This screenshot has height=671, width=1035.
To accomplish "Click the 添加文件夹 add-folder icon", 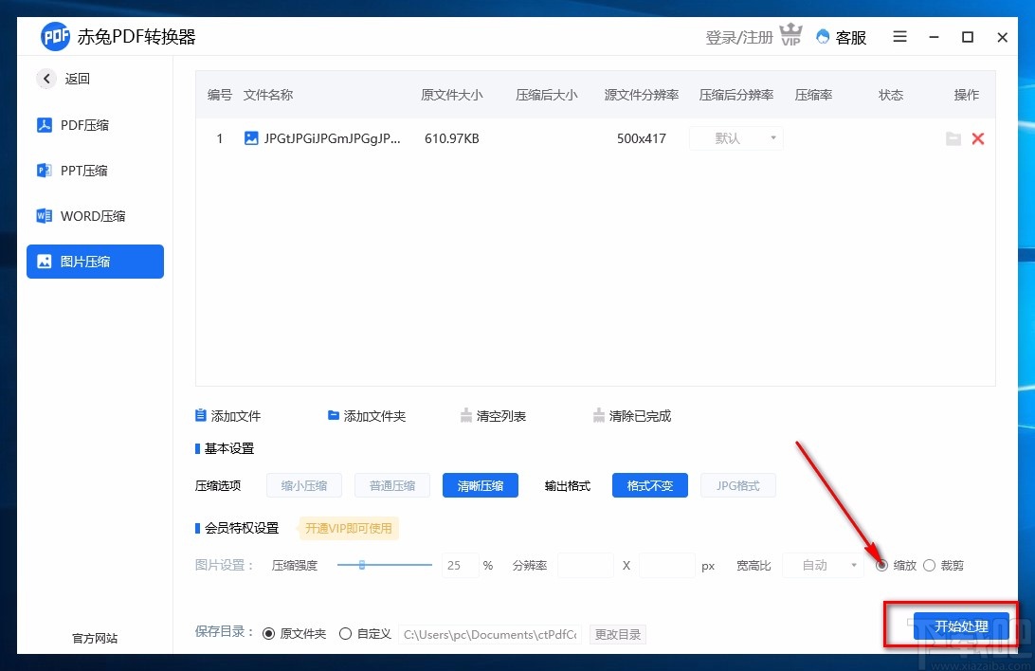I will point(333,414).
